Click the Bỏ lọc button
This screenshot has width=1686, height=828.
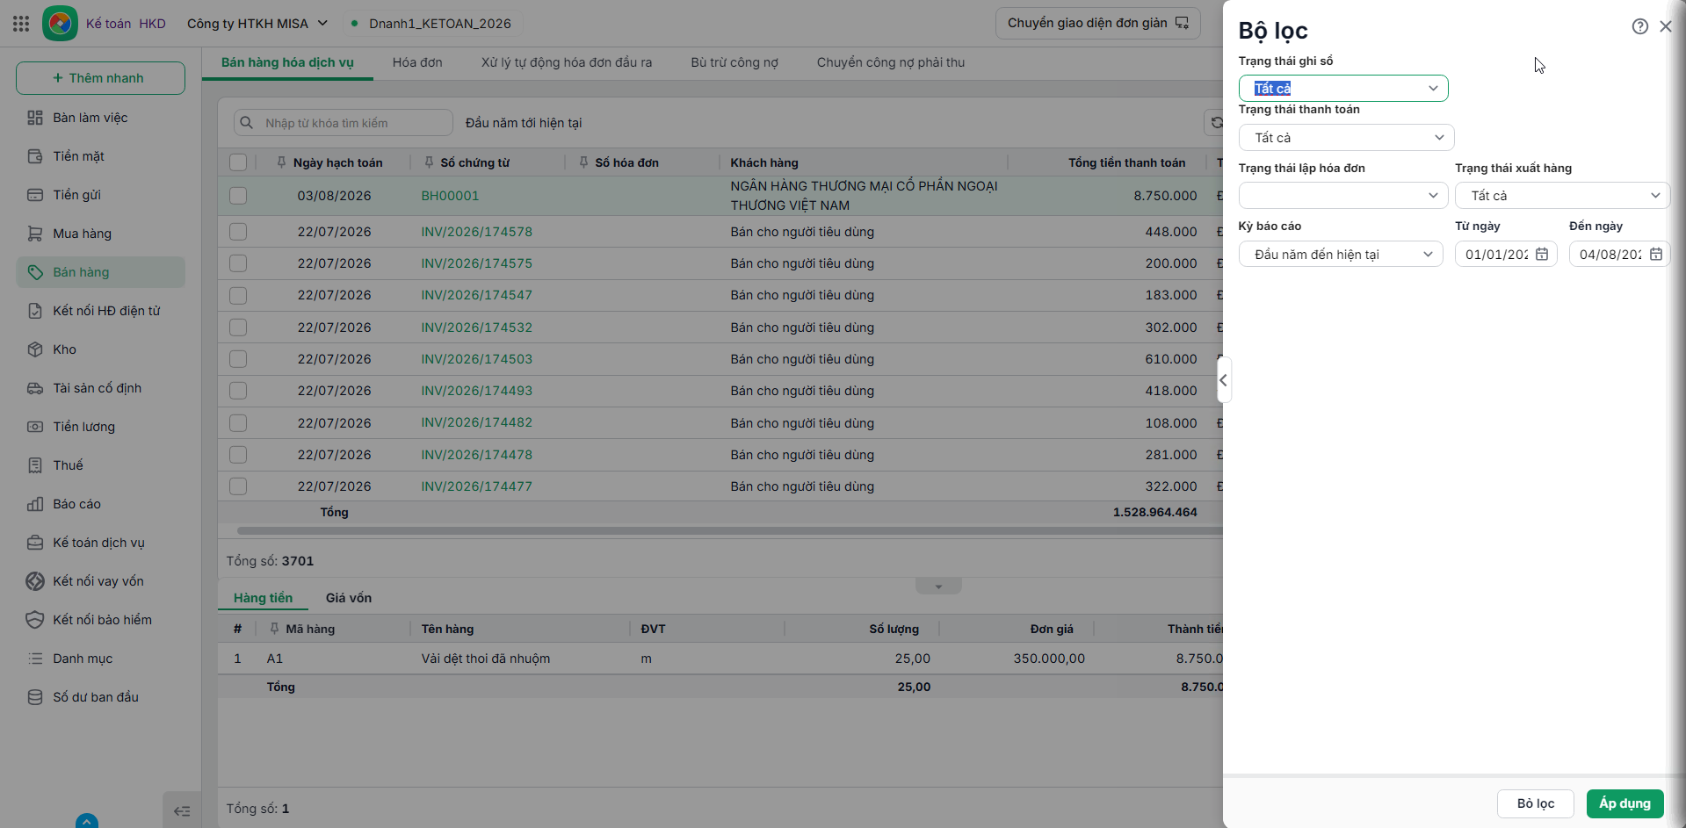(x=1535, y=803)
